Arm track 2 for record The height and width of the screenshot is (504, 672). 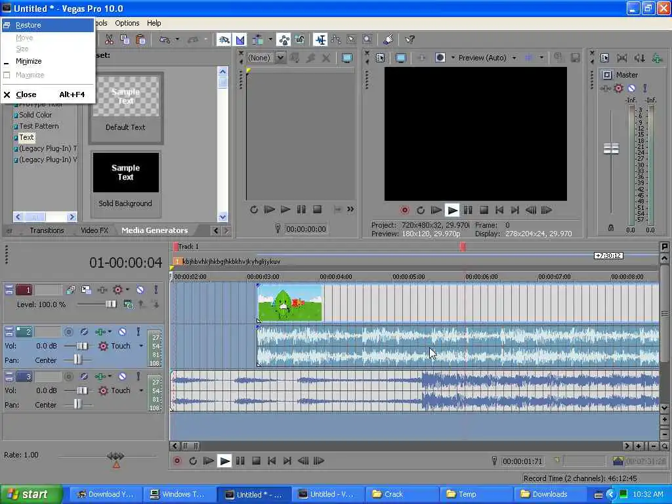point(68,331)
